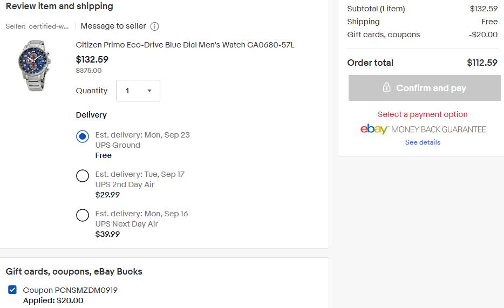The height and width of the screenshot is (308, 504).
Task: Click the seller name certified-w...
Action: pyautogui.click(x=49, y=26)
